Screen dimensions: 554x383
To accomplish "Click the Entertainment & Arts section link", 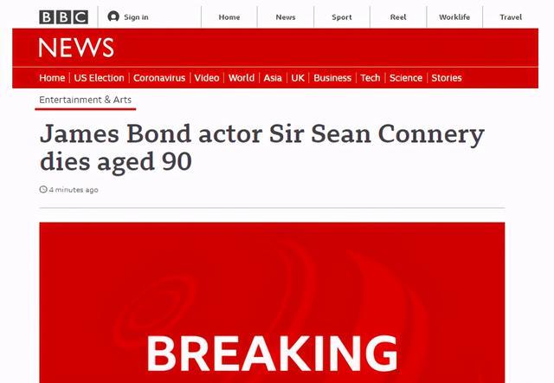I will pos(87,101).
